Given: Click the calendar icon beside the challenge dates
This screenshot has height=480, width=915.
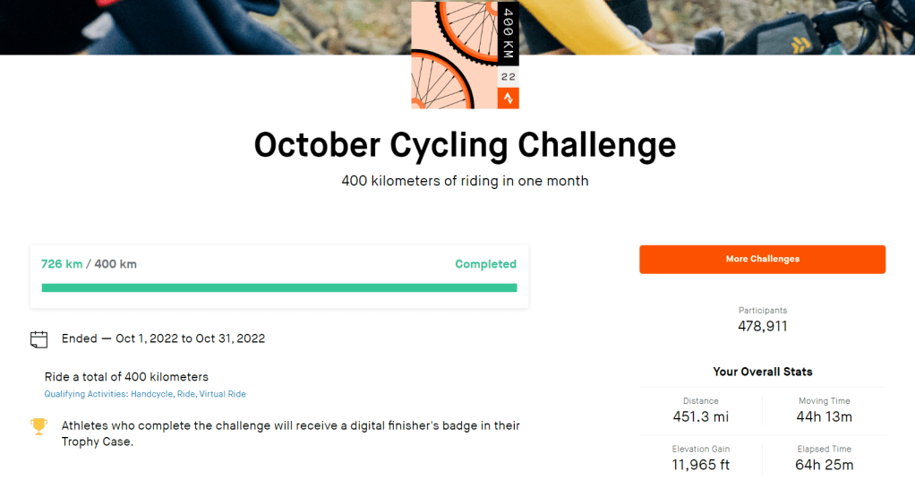Looking at the screenshot, I should coord(38,339).
